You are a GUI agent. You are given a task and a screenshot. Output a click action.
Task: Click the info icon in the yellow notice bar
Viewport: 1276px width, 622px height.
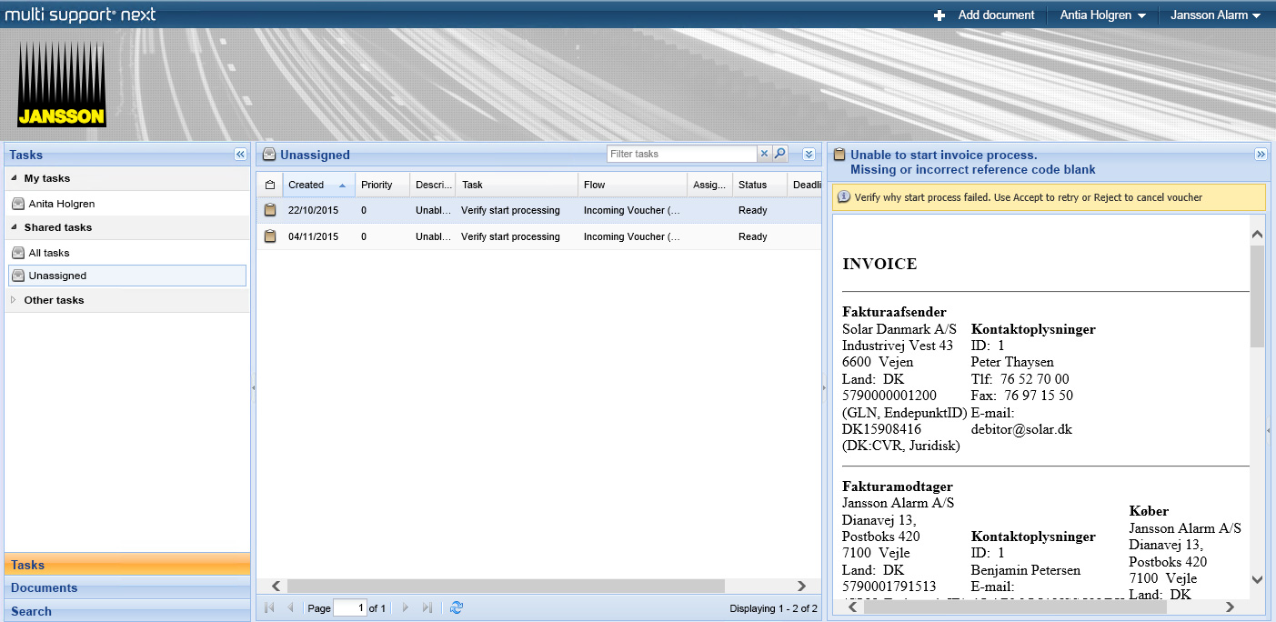[x=844, y=196]
